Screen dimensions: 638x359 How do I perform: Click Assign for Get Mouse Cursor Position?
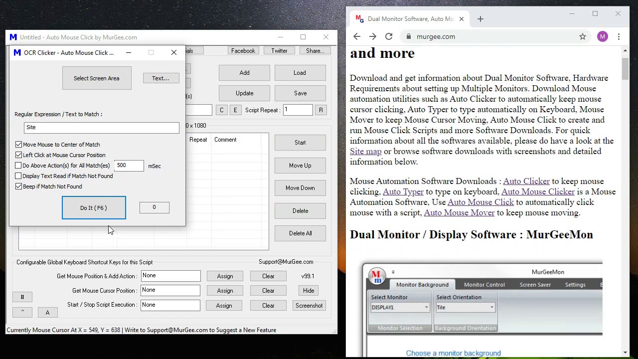[x=225, y=291]
